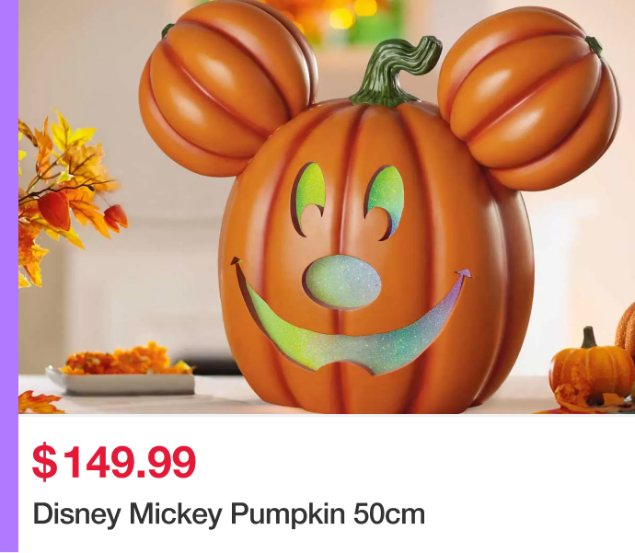Click the dollar sign in the price
The height and width of the screenshot is (553, 635).
click(x=44, y=462)
